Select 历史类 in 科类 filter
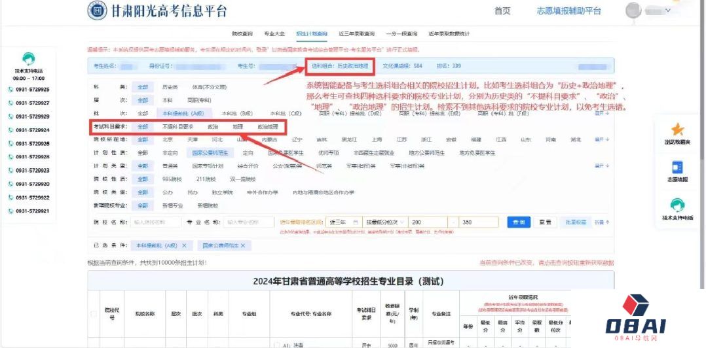Viewport: 706px width, 348px height. coord(170,87)
